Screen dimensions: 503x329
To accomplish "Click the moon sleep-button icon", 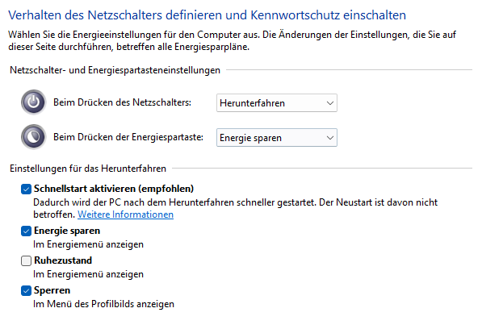I will [x=33, y=137].
